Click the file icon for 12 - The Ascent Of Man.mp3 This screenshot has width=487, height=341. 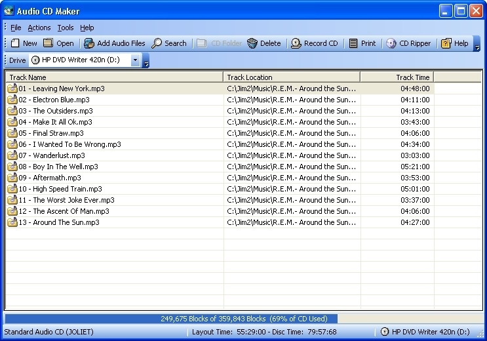pos(12,211)
